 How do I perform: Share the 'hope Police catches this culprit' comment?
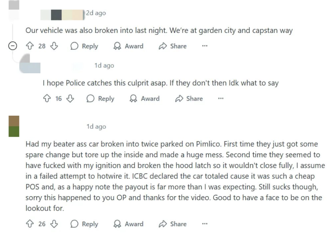point(189,99)
